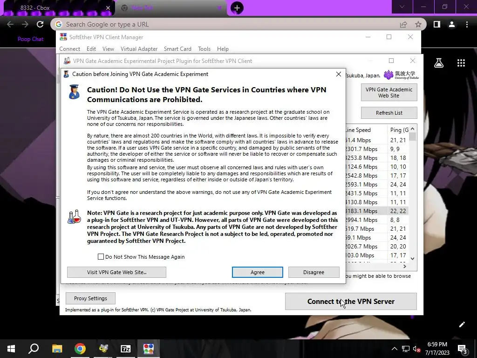477x358 pixels.
Task: Open the Chrome three-dot menu
Action: click(x=467, y=24)
